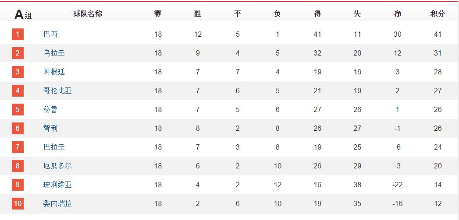Click the Peru (秘鲁) team link
The image size is (459, 220).
(50, 109)
